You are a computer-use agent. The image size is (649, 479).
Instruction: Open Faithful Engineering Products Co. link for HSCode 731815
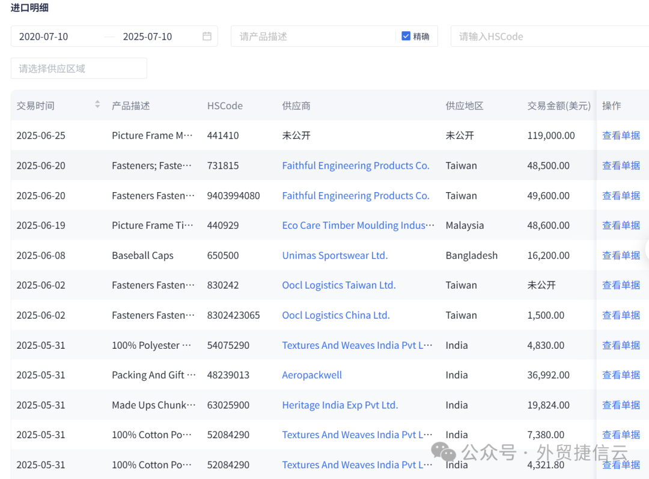click(356, 165)
